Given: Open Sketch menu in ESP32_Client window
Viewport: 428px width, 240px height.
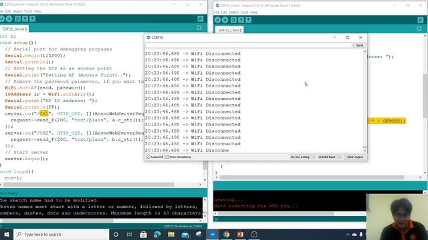Looking at the screenshot, I should pyautogui.click(x=233, y=12).
